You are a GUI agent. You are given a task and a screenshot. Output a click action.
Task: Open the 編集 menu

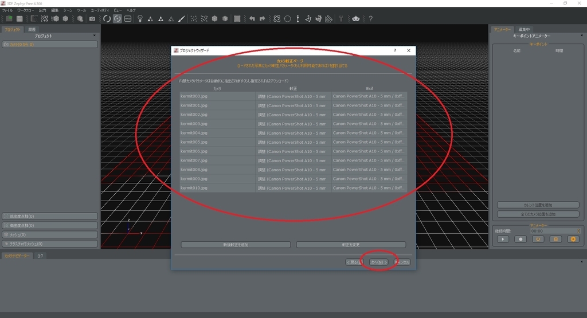coord(54,10)
